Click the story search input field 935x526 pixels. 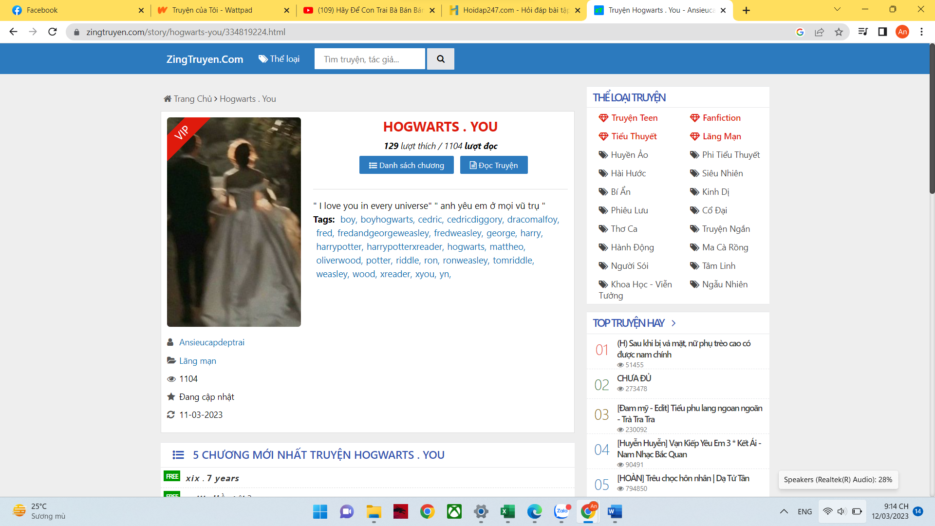point(370,59)
